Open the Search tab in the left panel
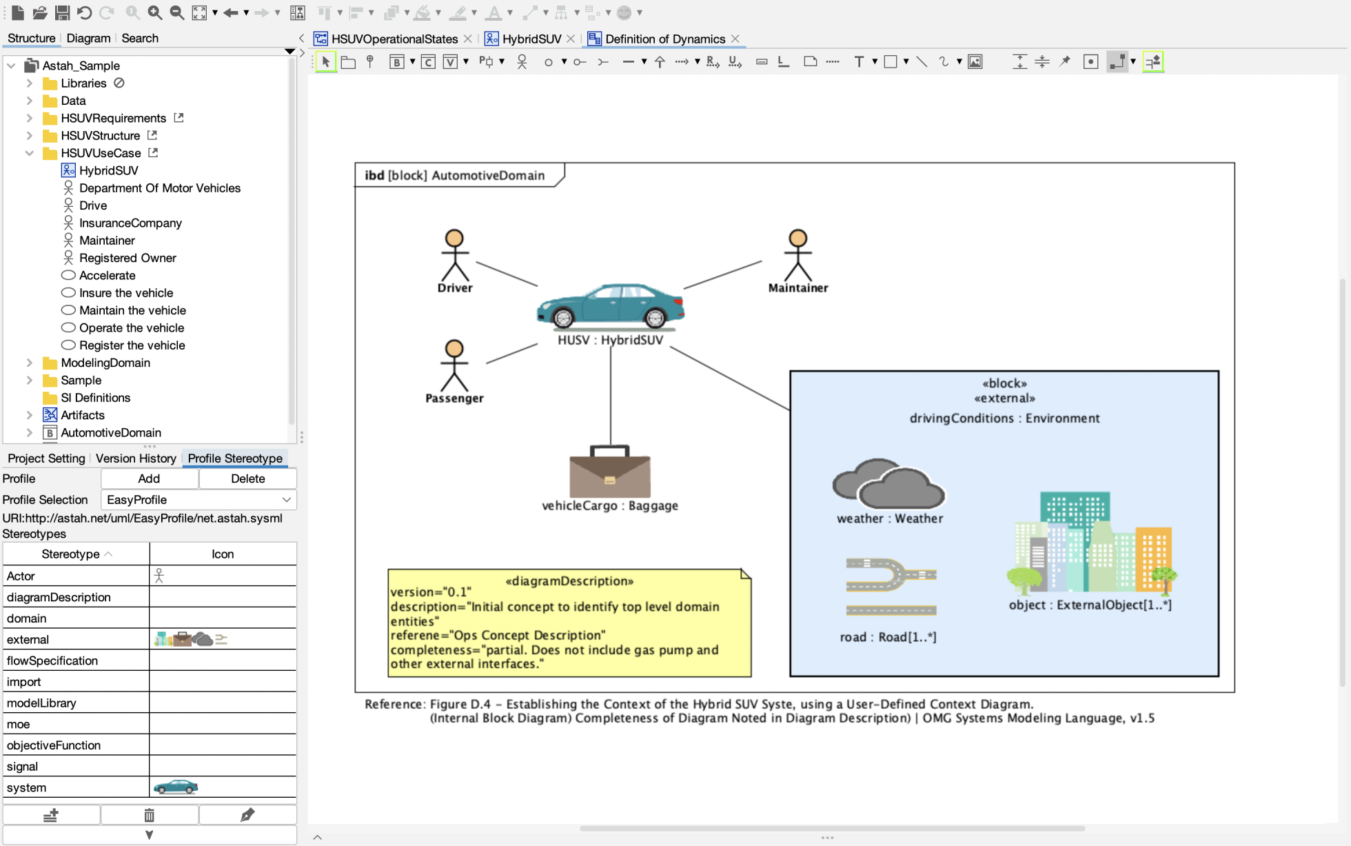This screenshot has height=846, width=1351. [x=140, y=38]
